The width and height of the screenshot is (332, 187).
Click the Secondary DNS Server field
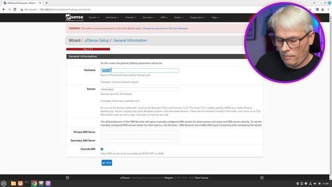(140, 141)
